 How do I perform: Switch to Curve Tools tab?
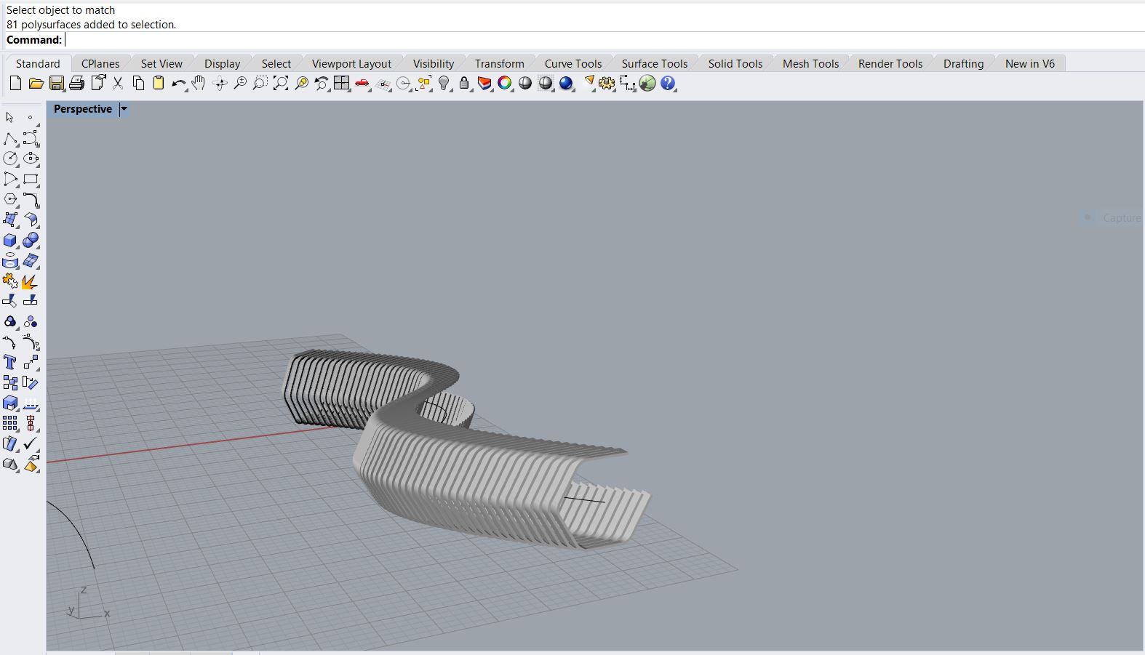point(573,63)
